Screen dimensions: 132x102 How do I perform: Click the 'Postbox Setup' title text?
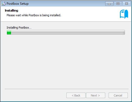click(18, 4)
